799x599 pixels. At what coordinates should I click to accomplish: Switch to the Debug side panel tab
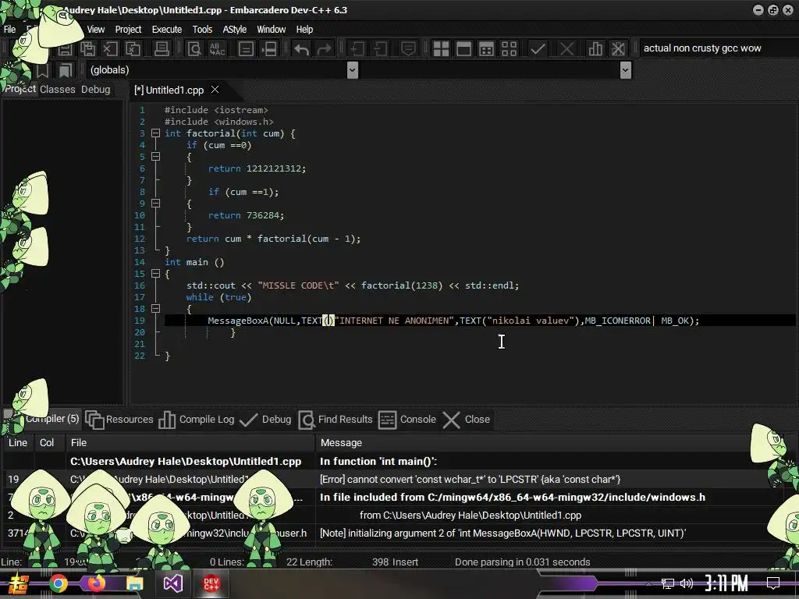click(96, 90)
